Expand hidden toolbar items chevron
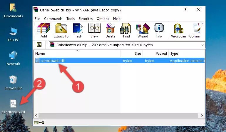The height and width of the screenshot is (132, 226). tap(203, 24)
